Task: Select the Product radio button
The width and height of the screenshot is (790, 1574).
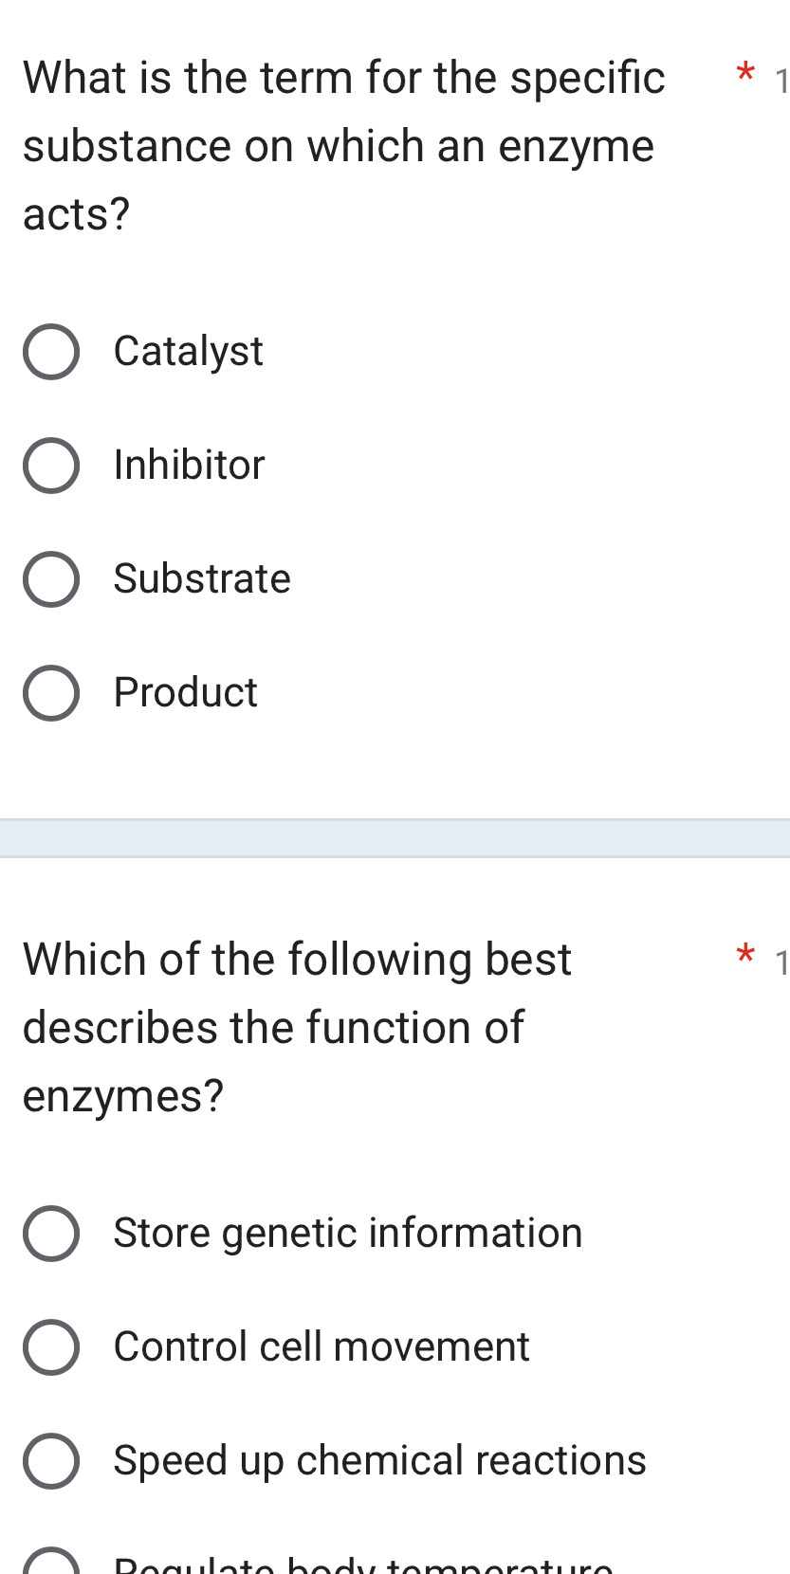Action: tap(52, 693)
